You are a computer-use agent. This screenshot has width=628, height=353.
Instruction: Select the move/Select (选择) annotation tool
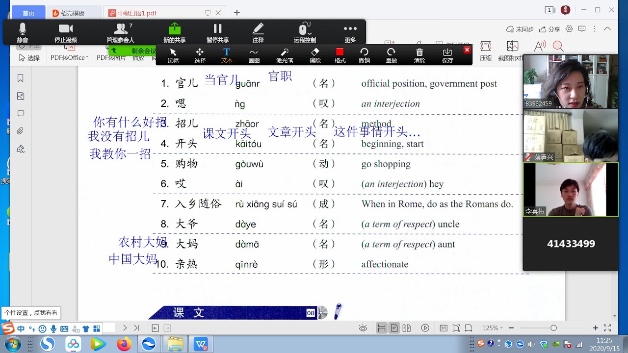[x=200, y=55]
